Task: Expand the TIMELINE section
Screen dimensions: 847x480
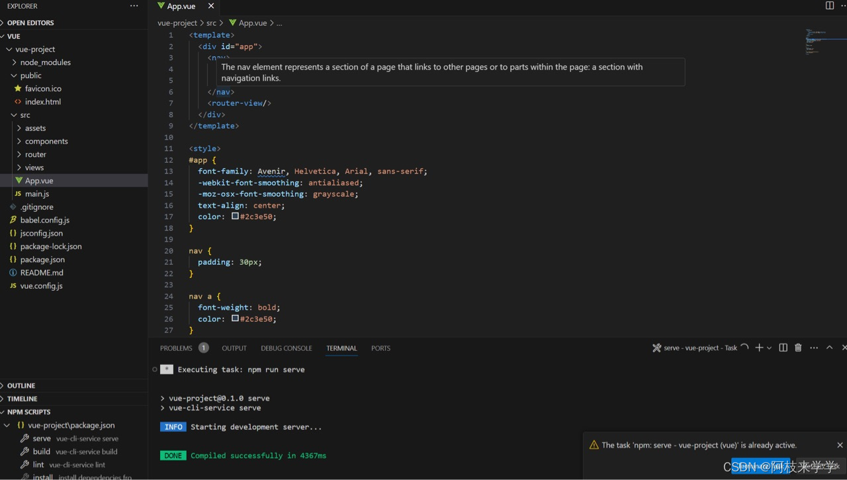Action: click(x=3, y=399)
